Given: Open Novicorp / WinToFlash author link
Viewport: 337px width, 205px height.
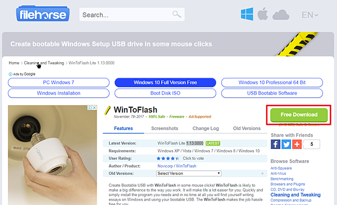Looking at the screenshot, I should coord(177,166).
